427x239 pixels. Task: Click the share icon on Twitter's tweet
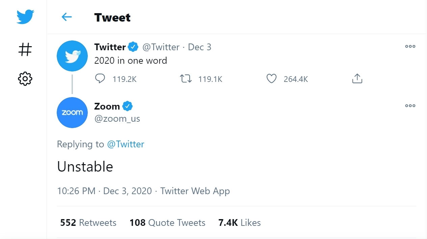pyautogui.click(x=357, y=79)
